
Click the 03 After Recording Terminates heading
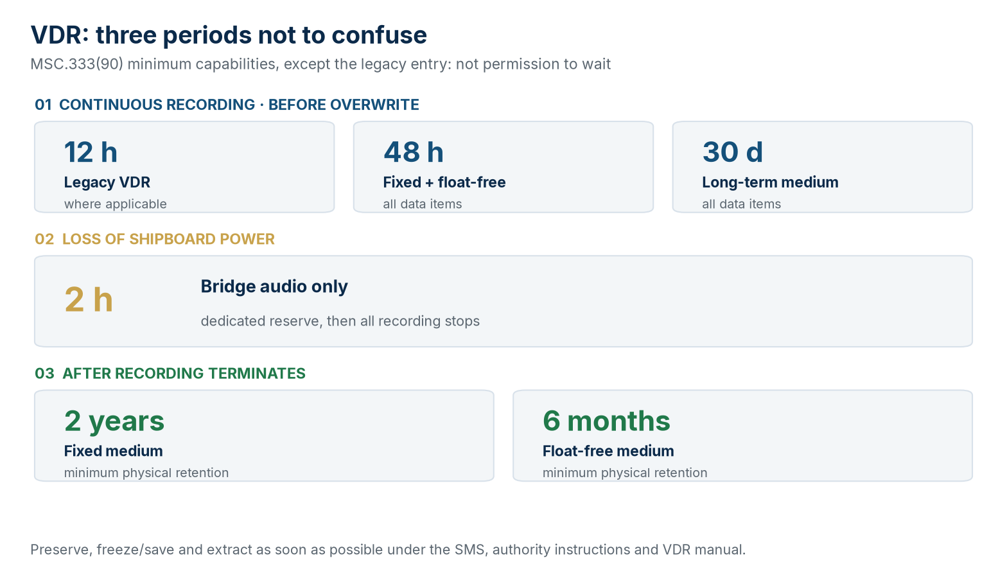tap(170, 373)
